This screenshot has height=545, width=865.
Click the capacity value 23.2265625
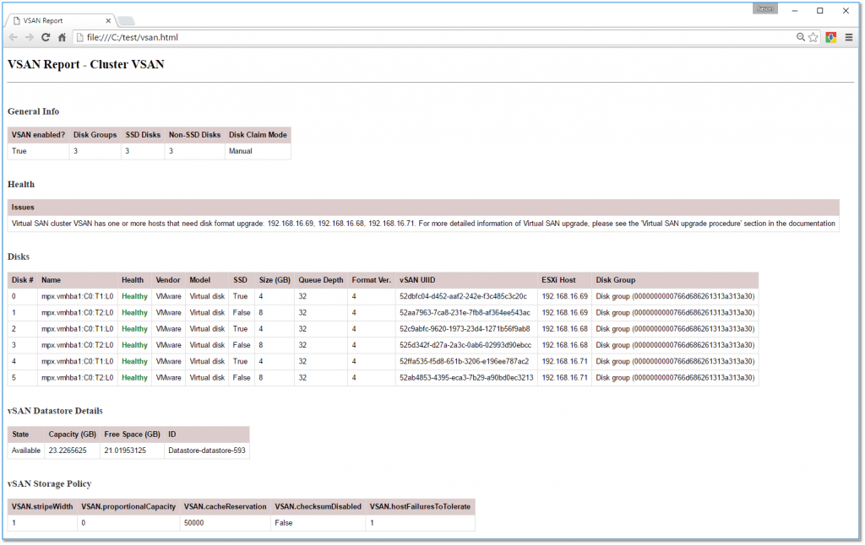(x=68, y=451)
